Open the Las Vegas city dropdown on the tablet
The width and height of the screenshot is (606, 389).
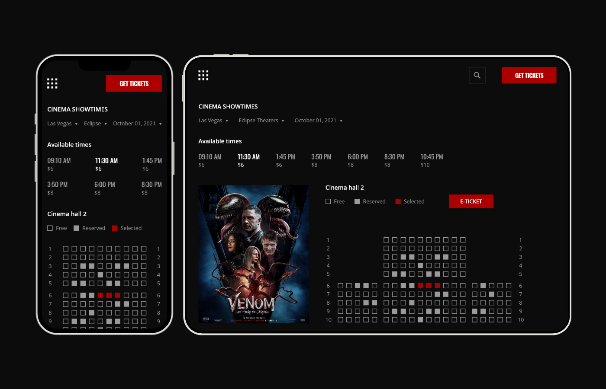pos(213,121)
